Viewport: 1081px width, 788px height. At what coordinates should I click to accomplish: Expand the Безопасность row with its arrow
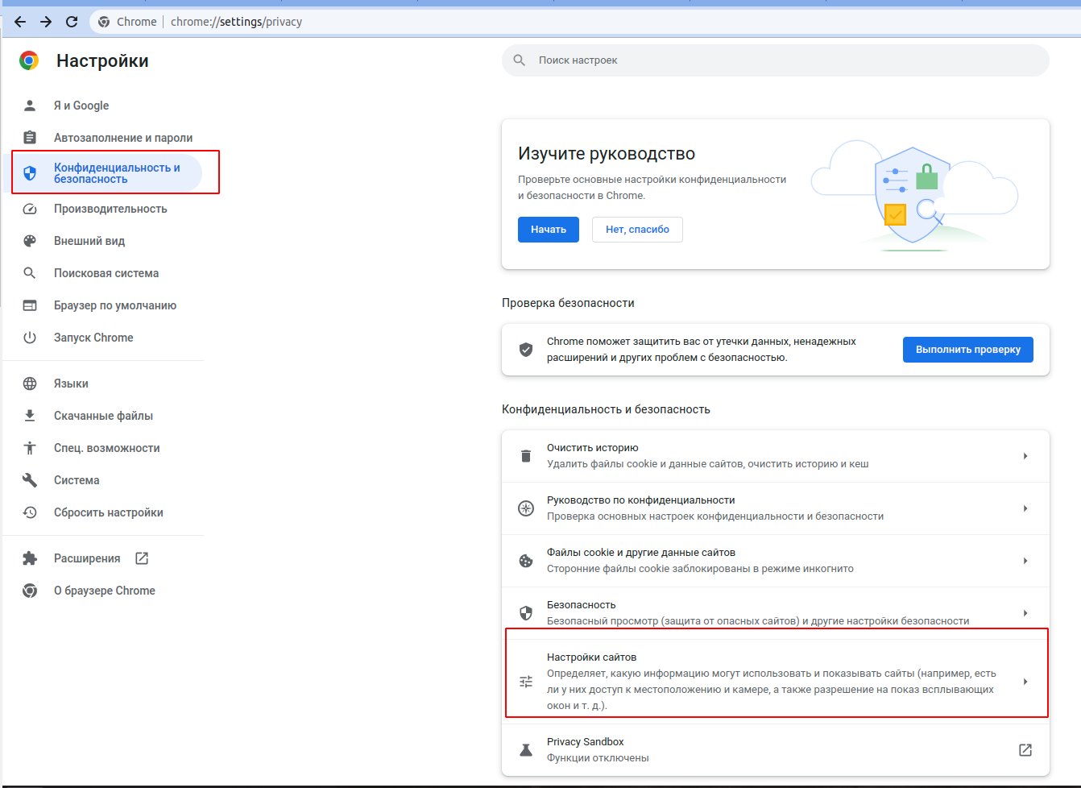pyautogui.click(x=1025, y=613)
